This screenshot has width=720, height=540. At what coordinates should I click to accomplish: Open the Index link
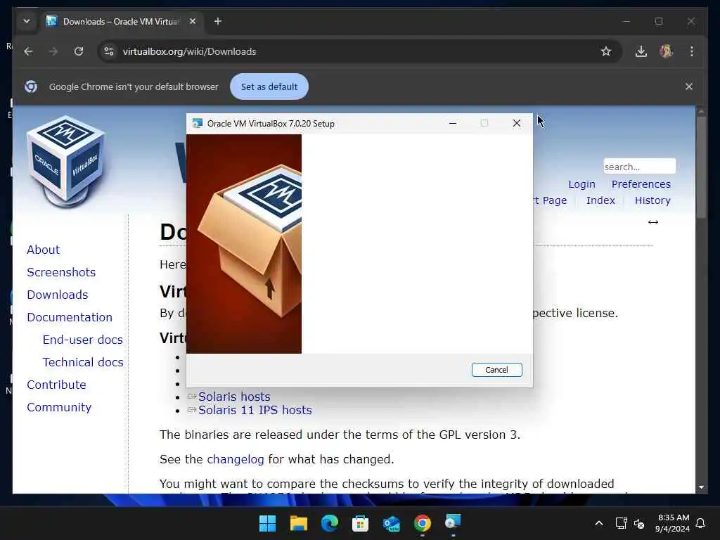pyautogui.click(x=600, y=200)
